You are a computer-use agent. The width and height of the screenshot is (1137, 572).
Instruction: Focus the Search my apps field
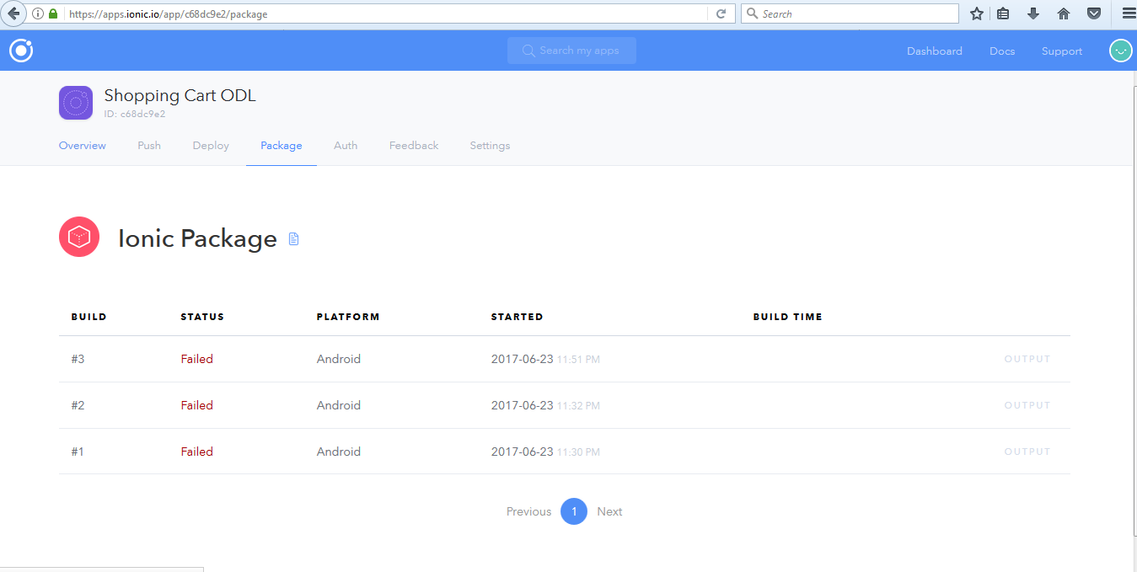click(571, 51)
